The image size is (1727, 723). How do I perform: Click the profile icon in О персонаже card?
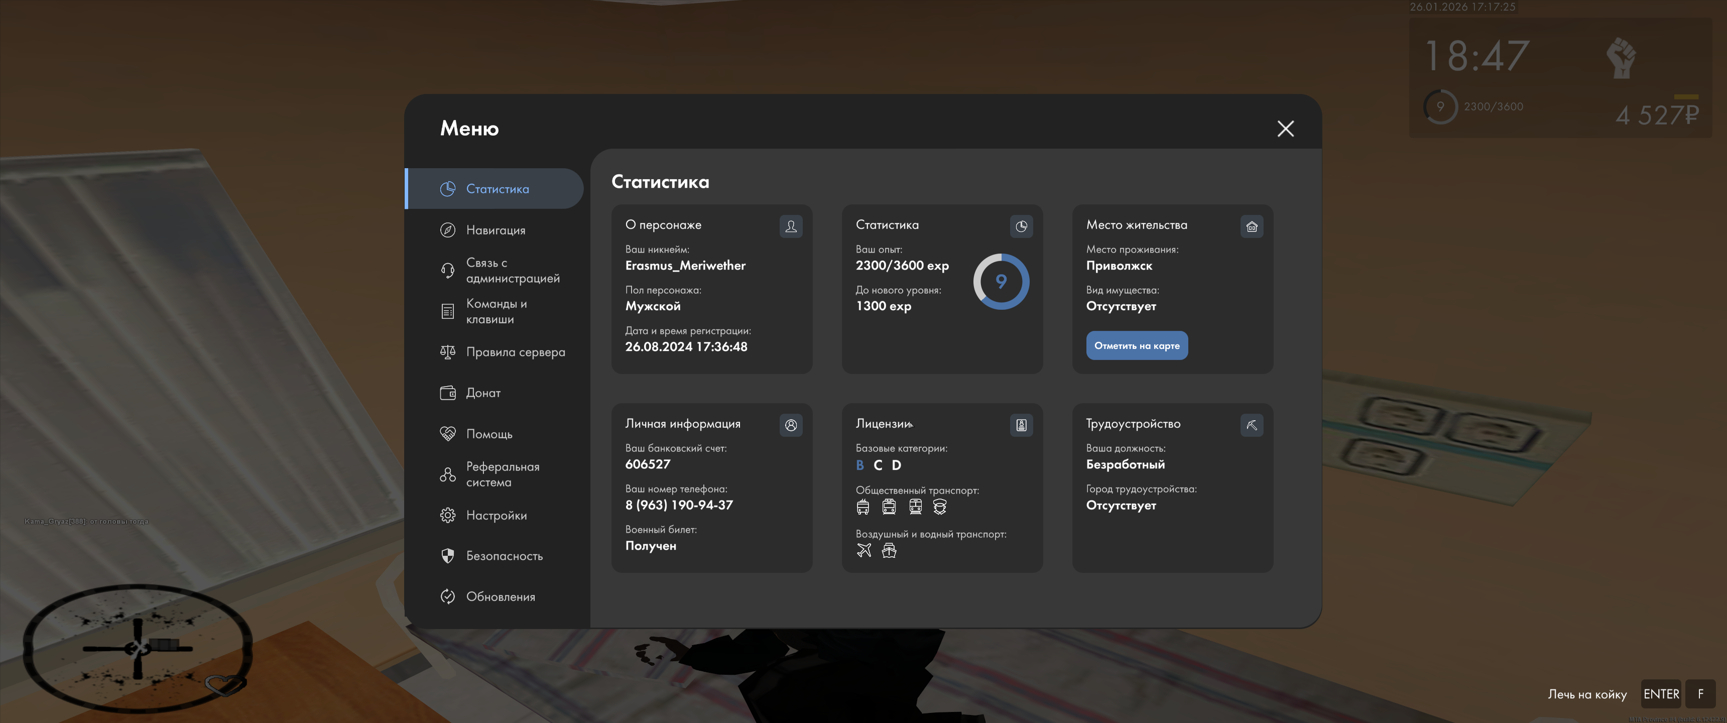click(x=790, y=226)
